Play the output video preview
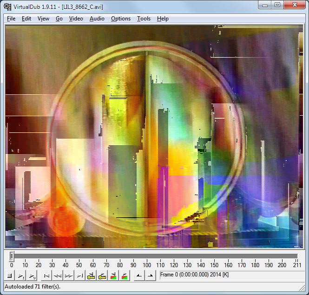 pyautogui.click(x=32, y=275)
